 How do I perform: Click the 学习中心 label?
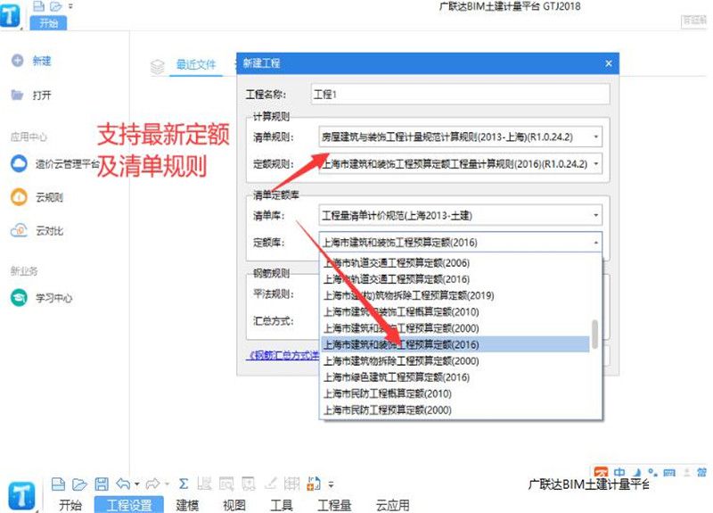[x=54, y=298]
